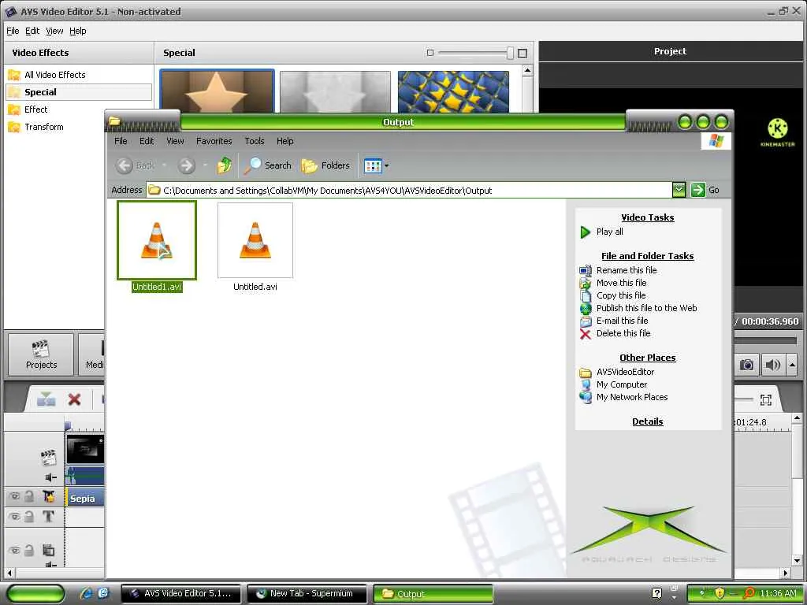
Task: Expand the address bar dropdown in Output window
Action: click(x=679, y=190)
